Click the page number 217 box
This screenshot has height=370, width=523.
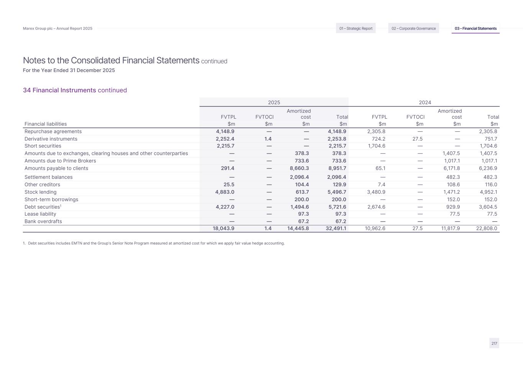pyautogui.click(x=494, y=343)
